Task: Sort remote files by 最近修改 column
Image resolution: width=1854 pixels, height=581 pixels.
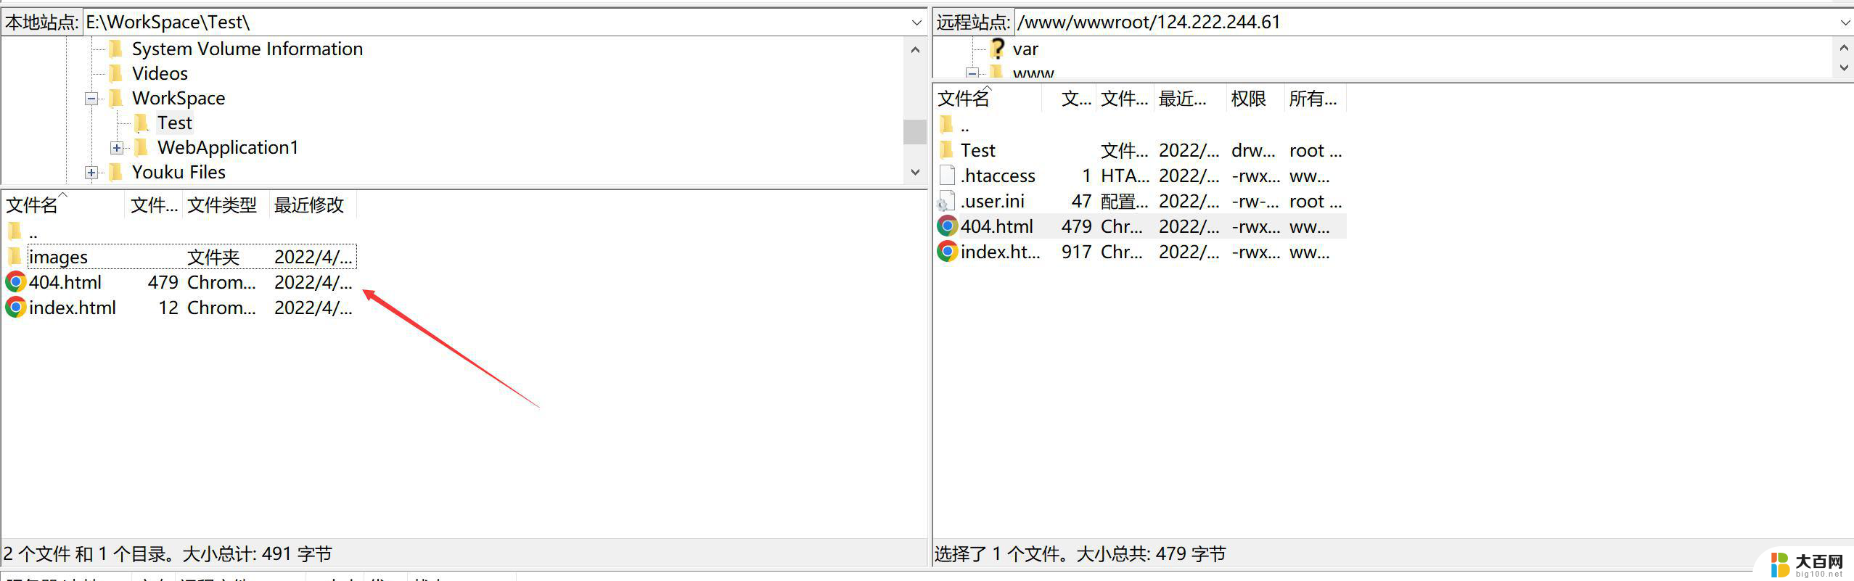Action: 1189,99
